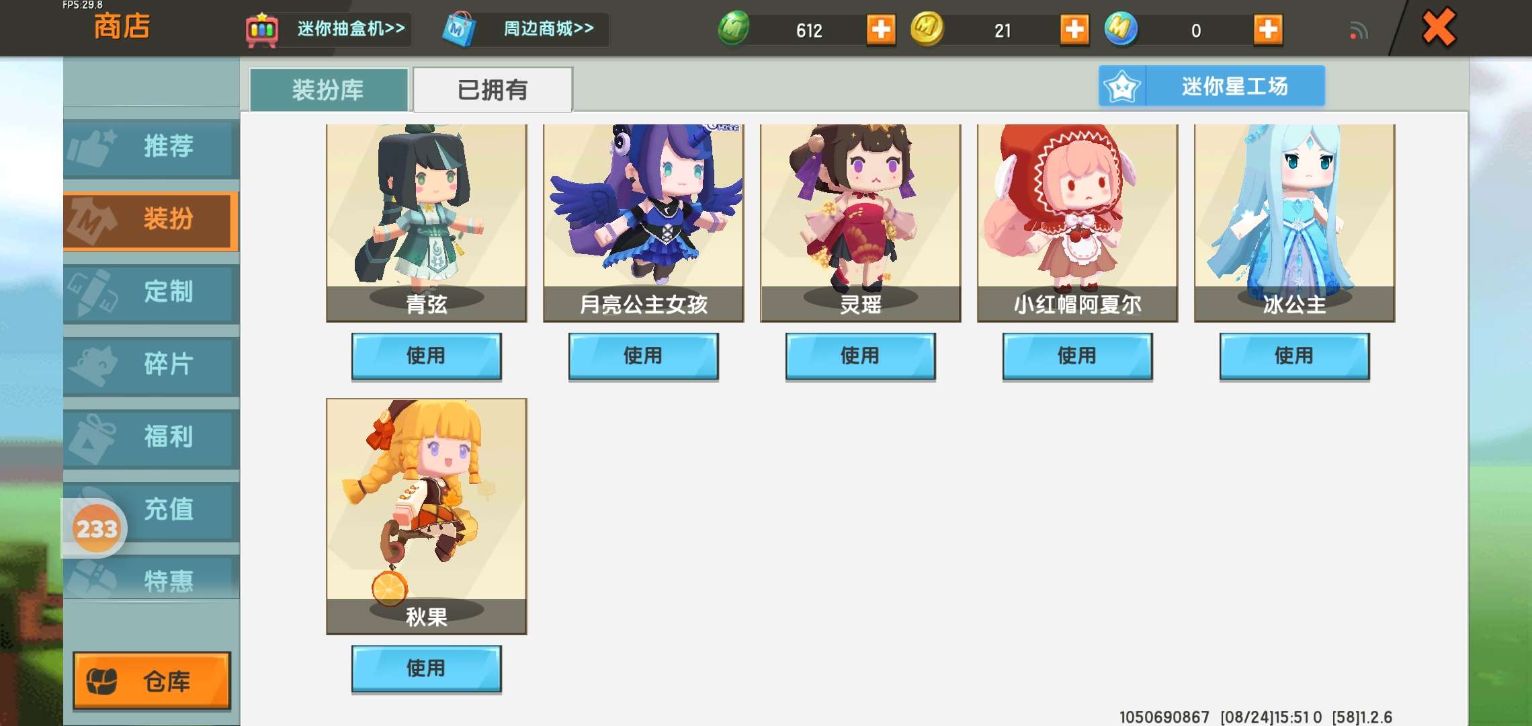Open the 迷你星工场 star workshop
The height and width of the screenshot is (726, 1532).
click(1211, 86)
